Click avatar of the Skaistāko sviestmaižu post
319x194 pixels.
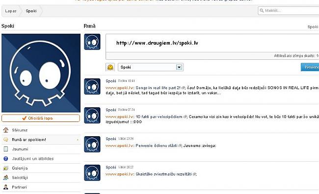coord(92,172)
